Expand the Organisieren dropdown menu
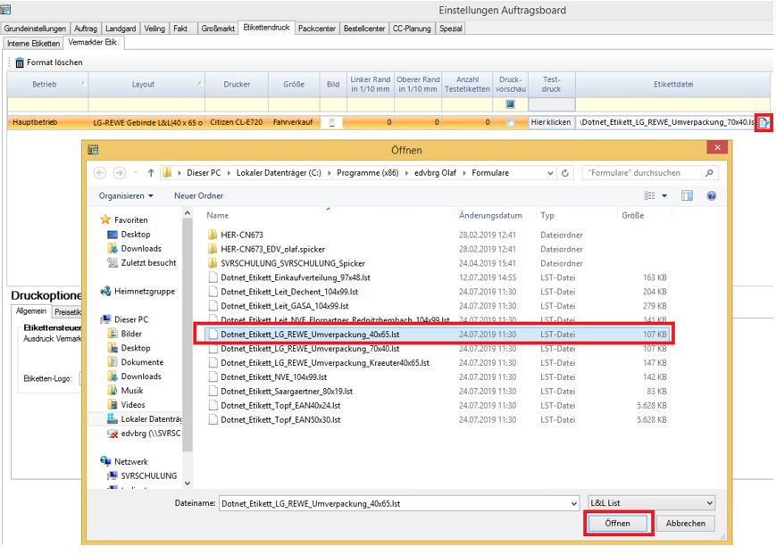 126,195
